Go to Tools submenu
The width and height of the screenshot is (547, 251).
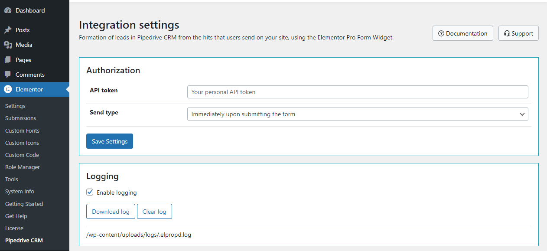(12, 179)
